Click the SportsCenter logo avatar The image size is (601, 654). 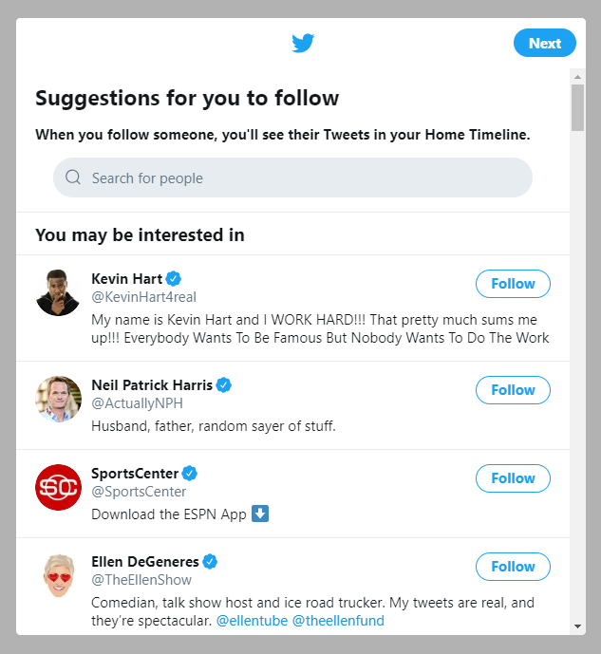58,487
